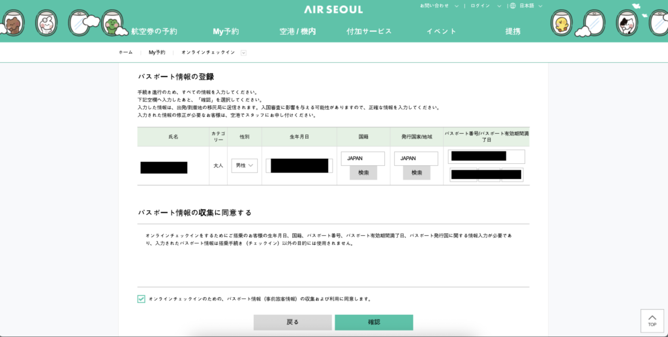Jump to page top with TOP button

pos(652,321)
